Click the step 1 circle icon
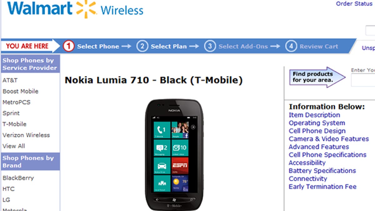The image size is (375, 211). coord(68,46)
